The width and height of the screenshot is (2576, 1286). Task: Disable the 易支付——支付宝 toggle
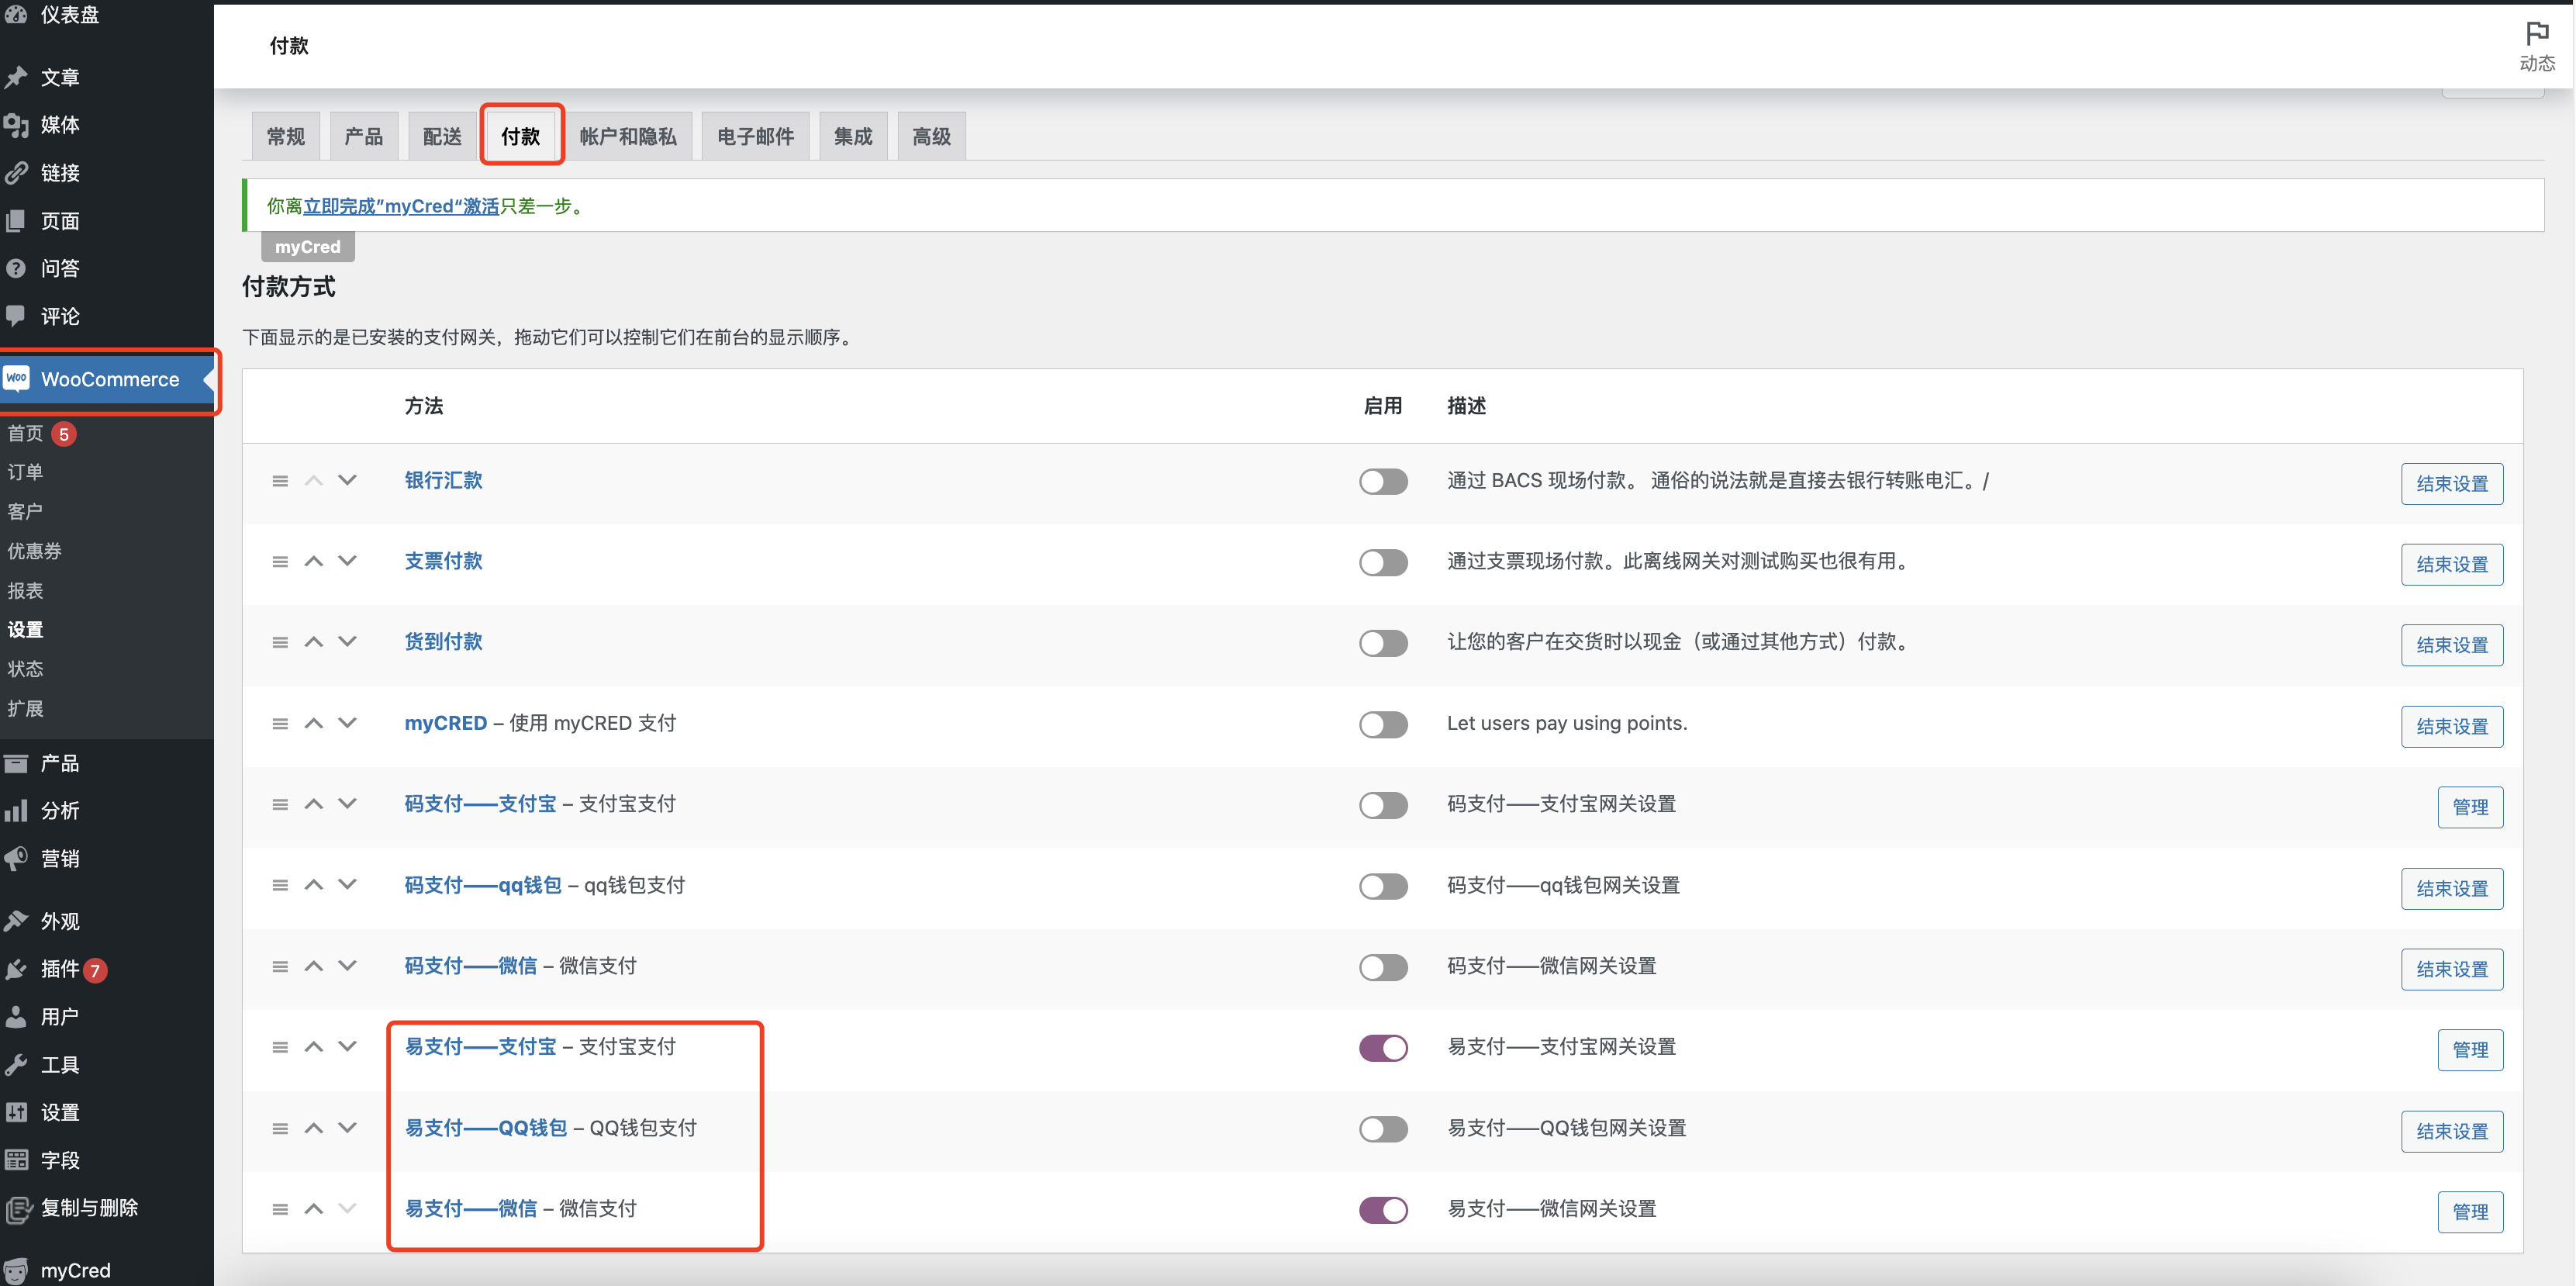coord(1383,1048)
